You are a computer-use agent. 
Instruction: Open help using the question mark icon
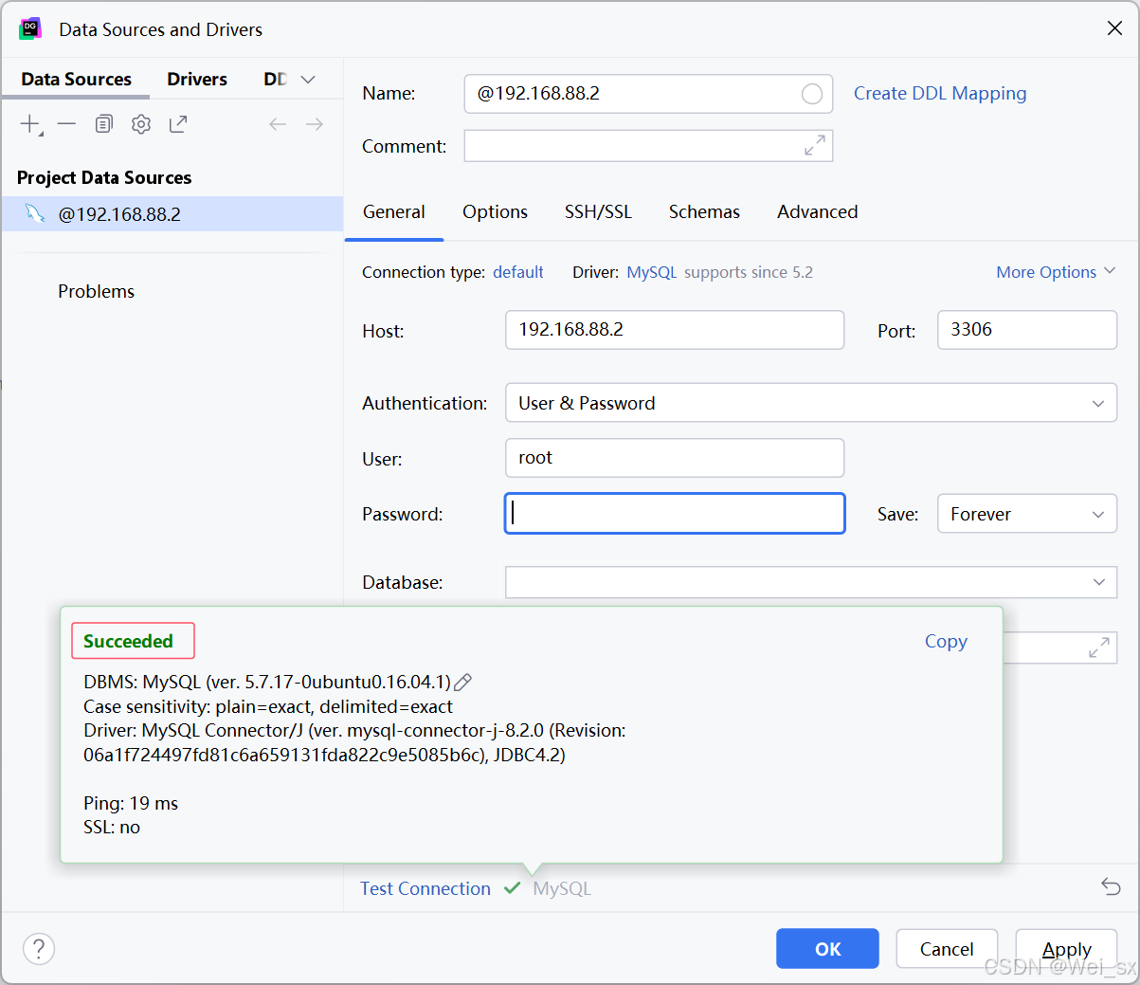(x=38, y=948)
